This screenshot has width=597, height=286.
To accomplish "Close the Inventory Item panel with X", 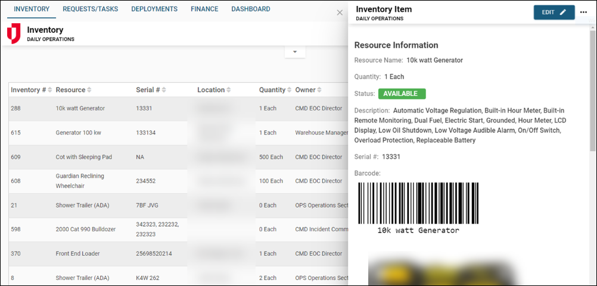I will [340, 12].
